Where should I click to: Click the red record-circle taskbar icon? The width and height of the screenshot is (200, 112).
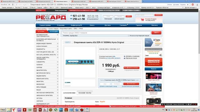coord(82,110)
